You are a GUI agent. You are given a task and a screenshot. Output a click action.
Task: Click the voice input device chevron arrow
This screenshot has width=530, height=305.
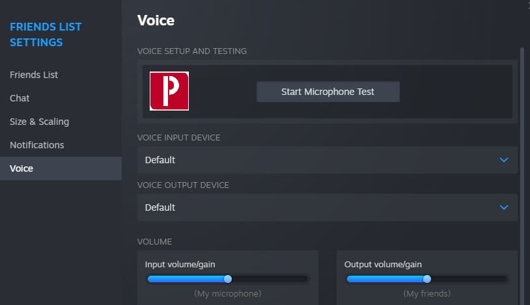click(x=503, y=160)
